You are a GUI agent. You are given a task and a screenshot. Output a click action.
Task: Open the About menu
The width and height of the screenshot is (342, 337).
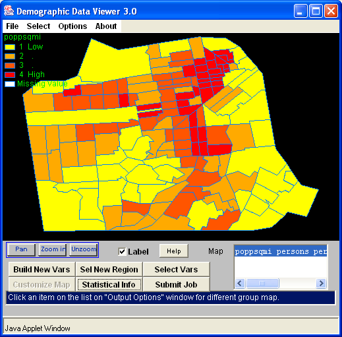[x=106, y=26]
